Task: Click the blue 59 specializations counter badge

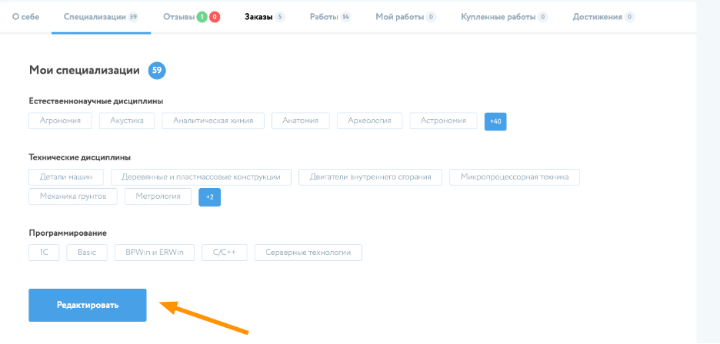Action: coord(157,71)
